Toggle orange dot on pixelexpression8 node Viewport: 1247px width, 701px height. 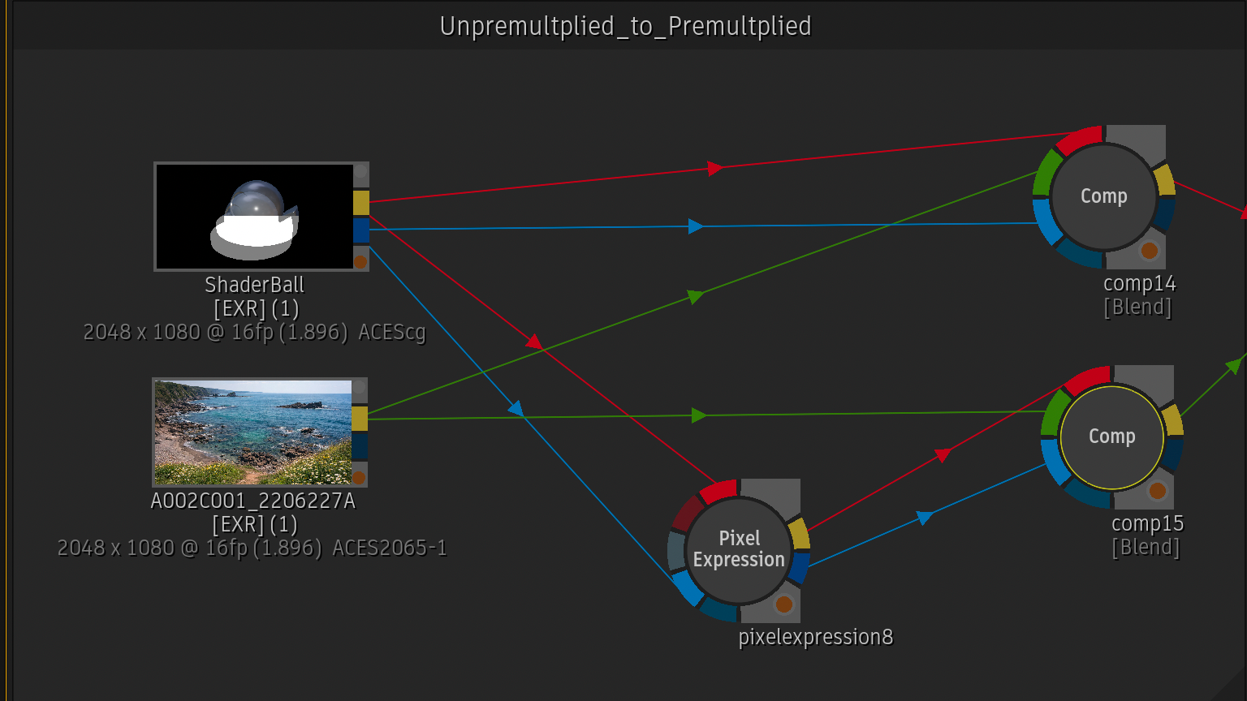(783, 604)
